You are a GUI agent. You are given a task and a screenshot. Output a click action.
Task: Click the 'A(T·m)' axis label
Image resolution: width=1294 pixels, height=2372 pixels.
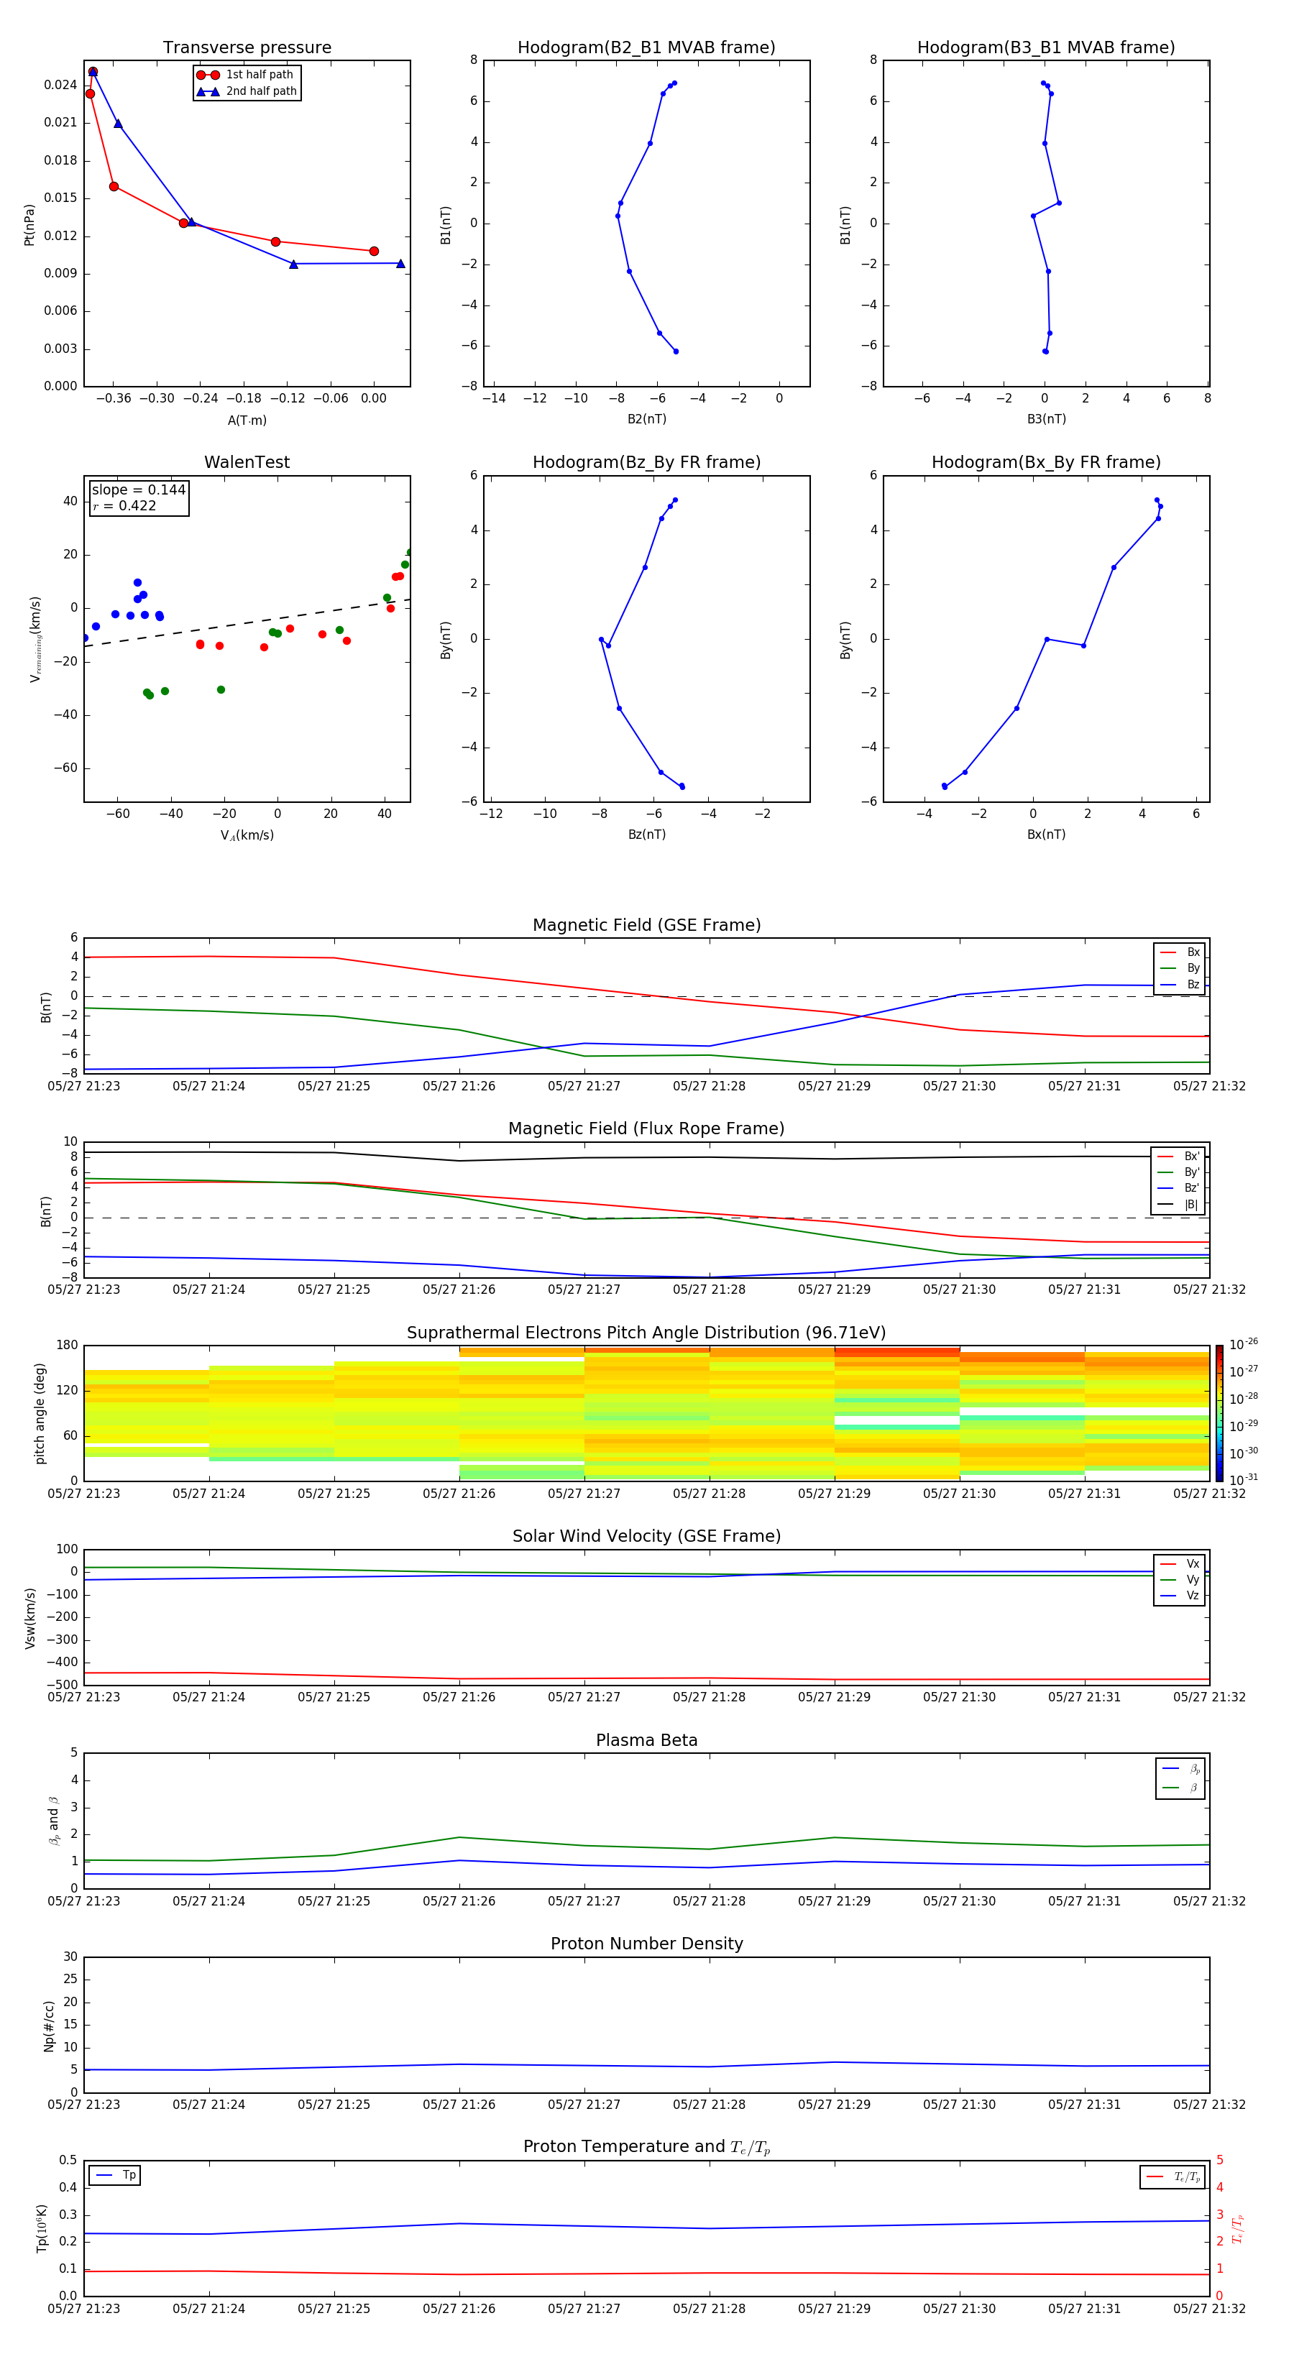point(247,420)
